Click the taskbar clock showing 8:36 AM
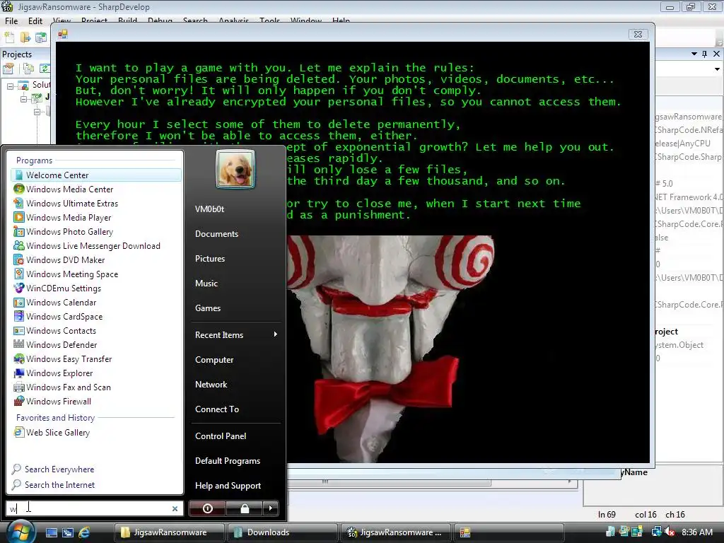The width and height of the screenshot is (724, 543). point(696,532)
